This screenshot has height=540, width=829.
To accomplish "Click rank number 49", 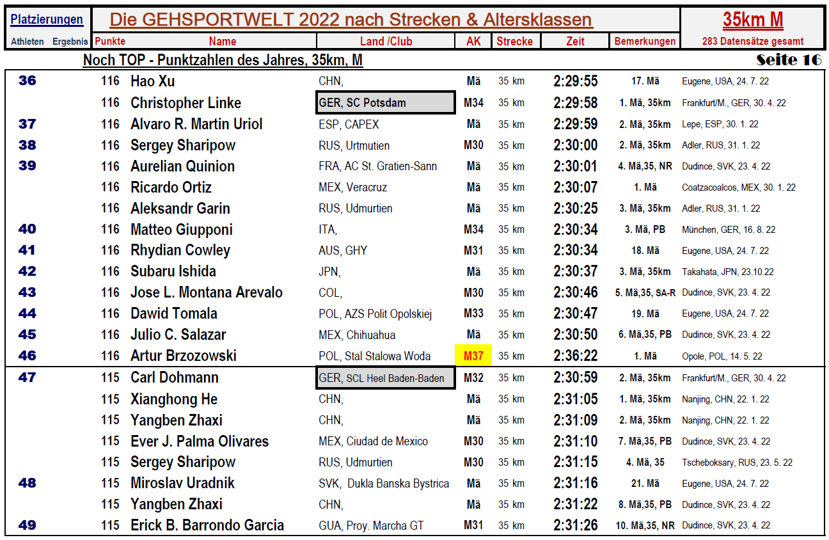I will click(x=28, y=525).
